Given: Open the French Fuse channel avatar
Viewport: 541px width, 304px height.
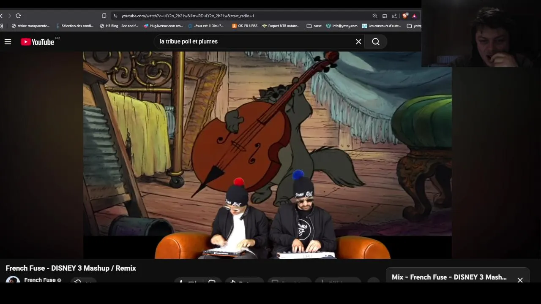Looking at the screenshot, I should [13, 280].
